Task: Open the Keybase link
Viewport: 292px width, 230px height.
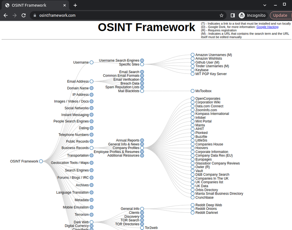Action: pos(202,70)
